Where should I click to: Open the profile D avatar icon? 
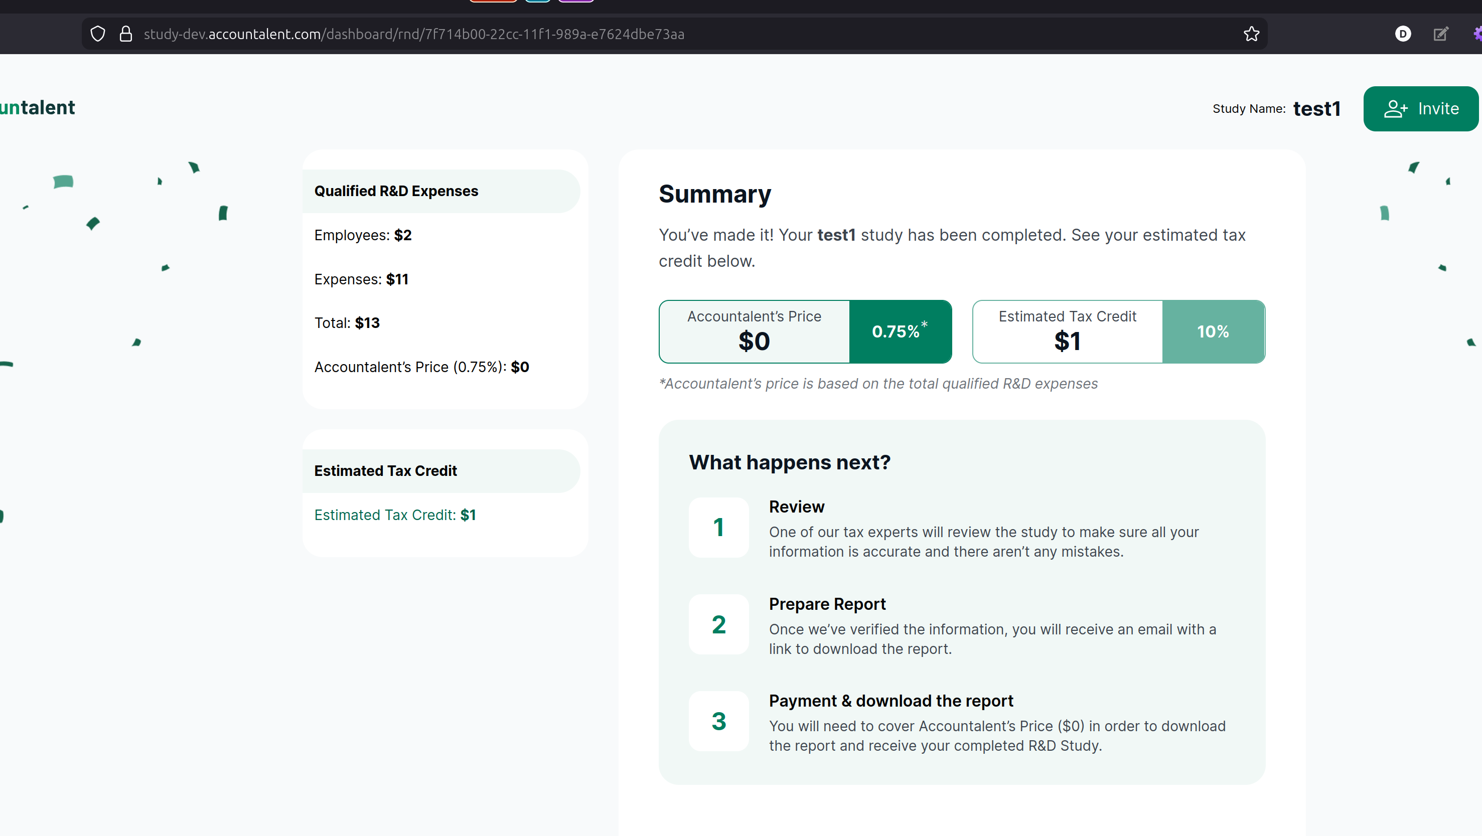tap(1403, 34)
